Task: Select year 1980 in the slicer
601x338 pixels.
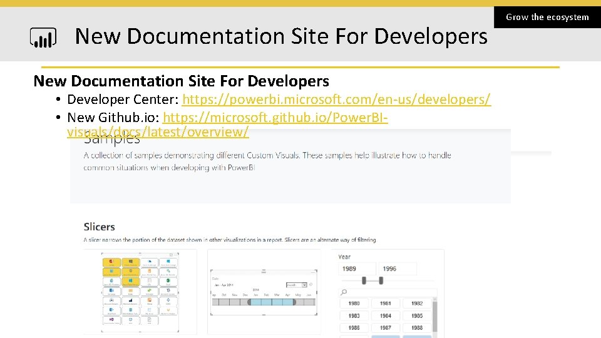Action: (x=354, y=303)
